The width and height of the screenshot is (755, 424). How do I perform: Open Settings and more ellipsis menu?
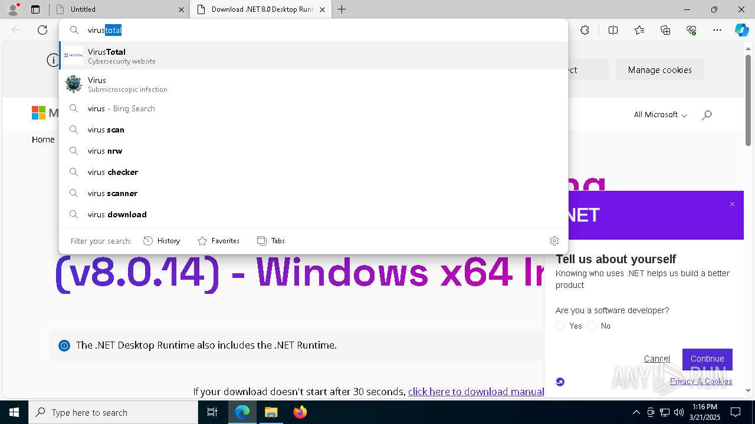point(717,30)
